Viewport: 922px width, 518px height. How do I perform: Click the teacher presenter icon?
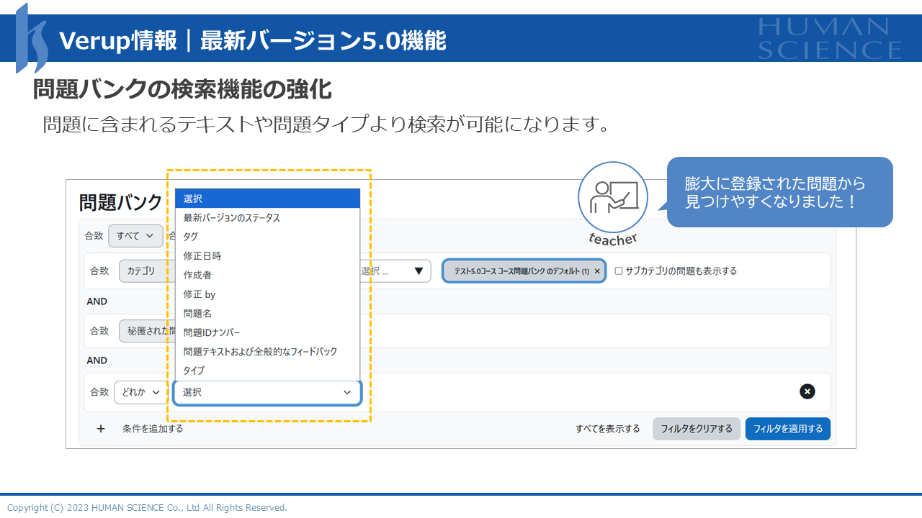tap(612, 197)
